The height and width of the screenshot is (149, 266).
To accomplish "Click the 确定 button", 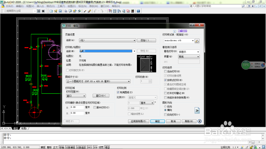I will tap(157, 121).
